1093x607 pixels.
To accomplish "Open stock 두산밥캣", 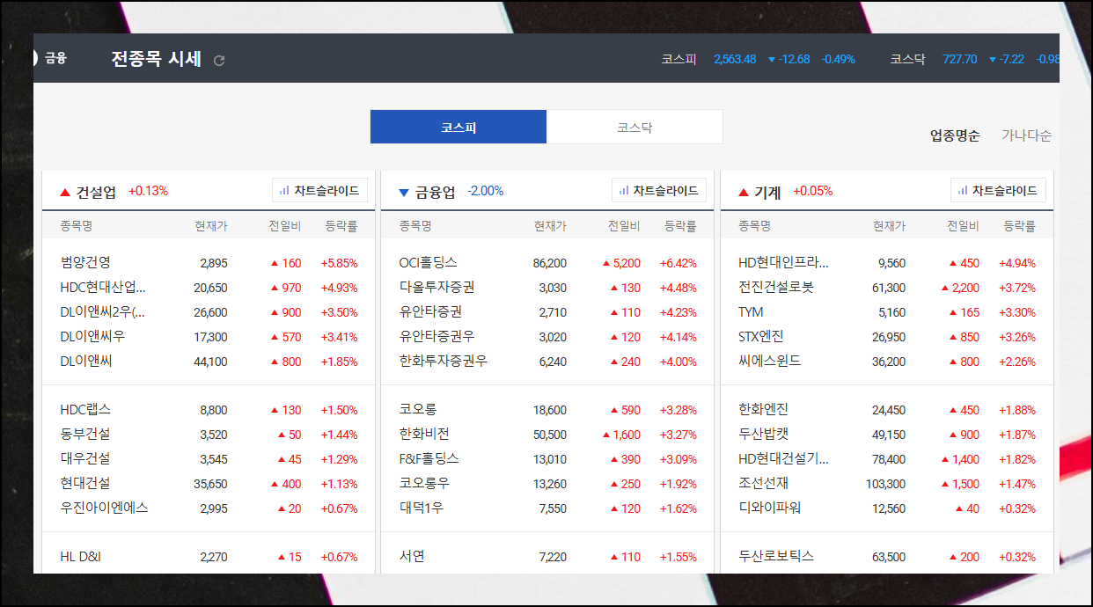I will click(x=764, y=435).
